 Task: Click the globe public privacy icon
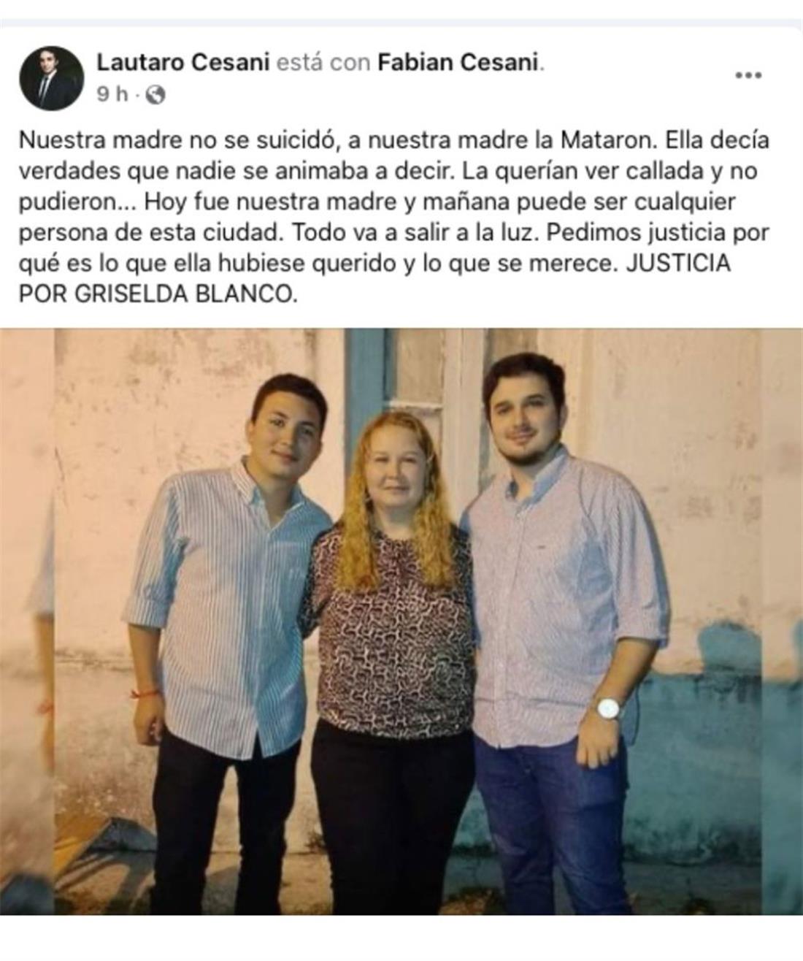155,94
